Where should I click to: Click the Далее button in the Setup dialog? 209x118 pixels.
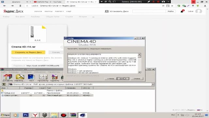(x=123, y=79)
